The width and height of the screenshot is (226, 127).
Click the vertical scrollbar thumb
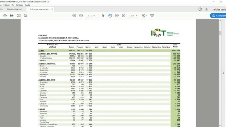(220, 32)
